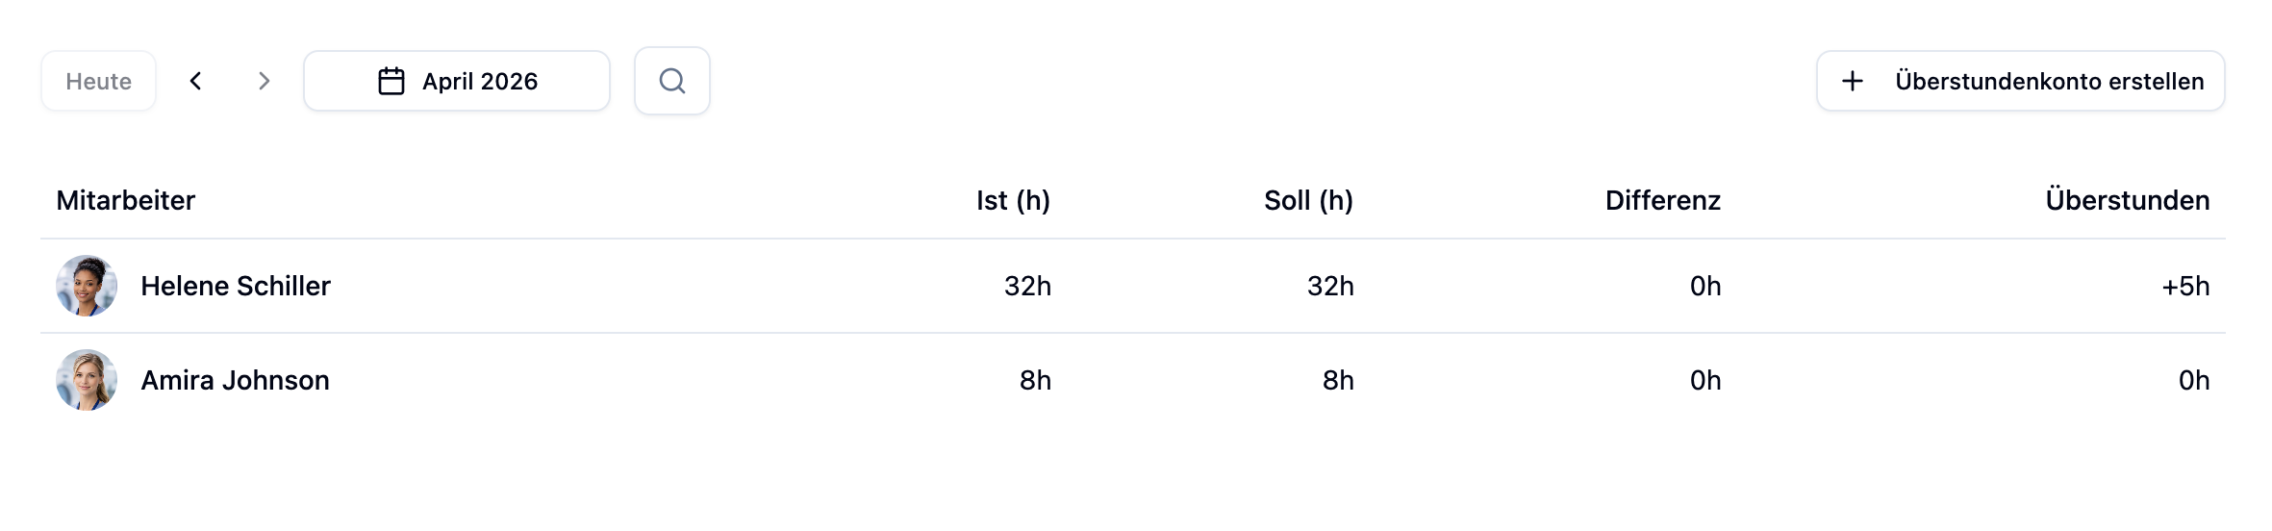This screenshot has width=2272, height=531.
Task: Click the plus icon for Überstundenkonto
Action: pyautogui.click(x=1853, y=81)
